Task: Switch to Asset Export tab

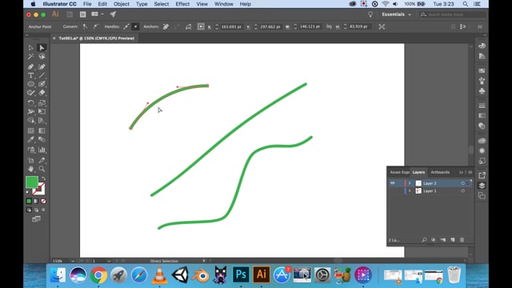Action: pos(399,172)
